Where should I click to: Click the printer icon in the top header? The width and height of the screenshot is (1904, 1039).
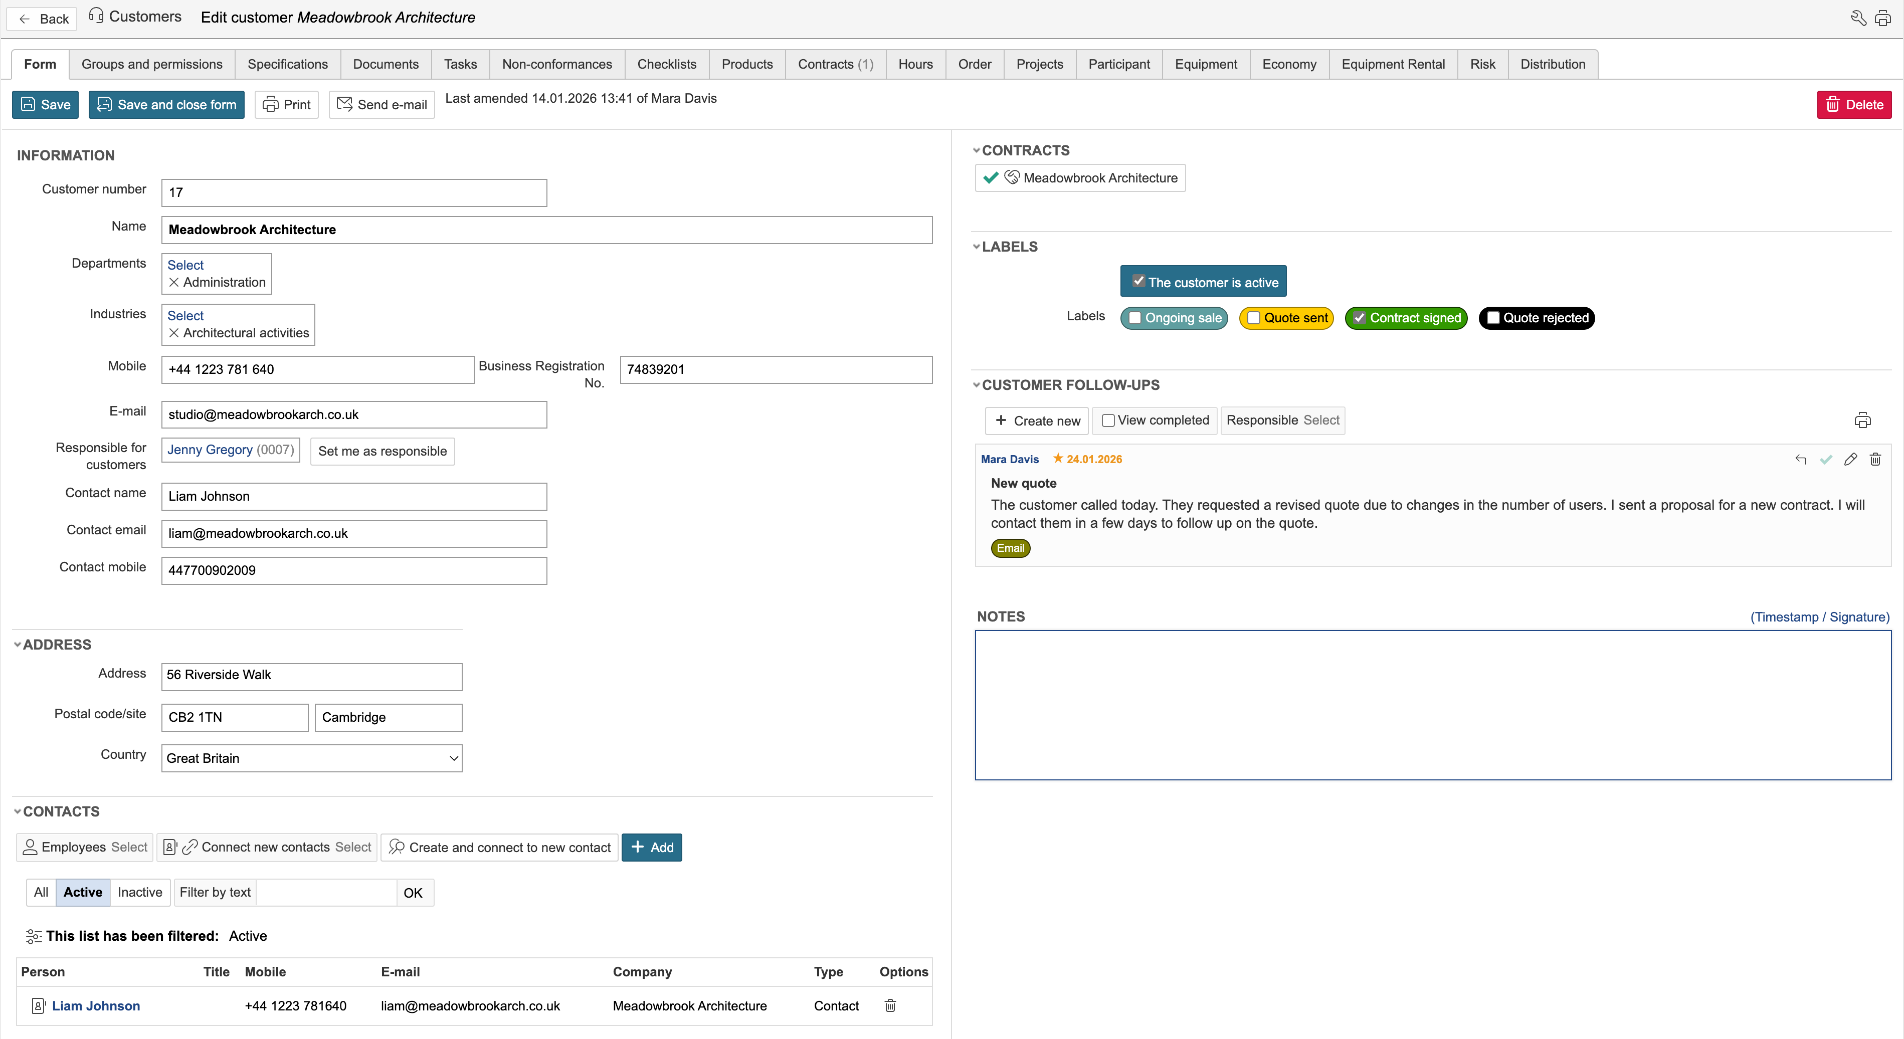pyautogui.click(x=1882, y=18)
